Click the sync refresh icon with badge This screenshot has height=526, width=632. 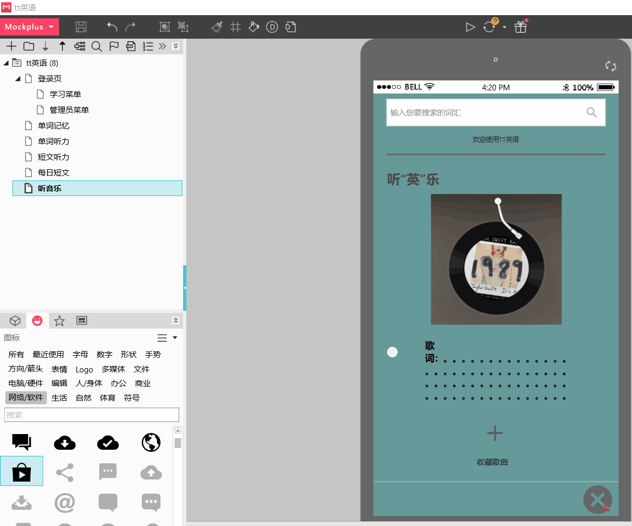click(x=490, y=26)
